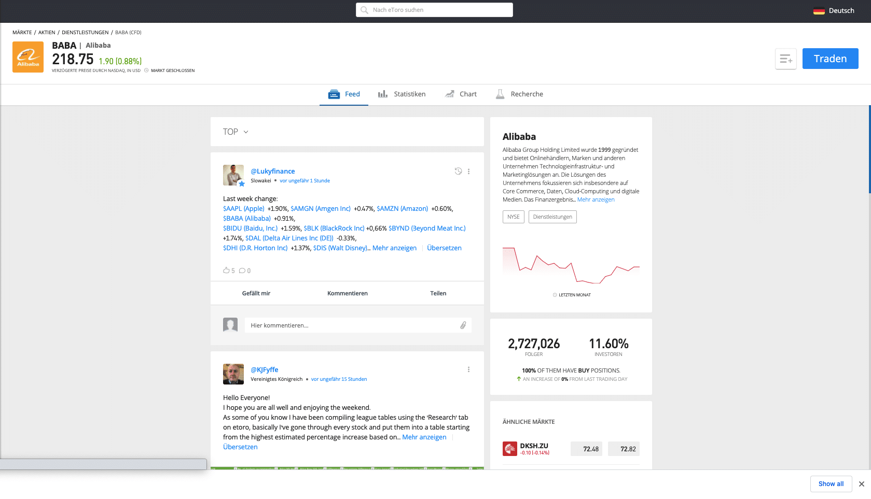Open the Deutsch language selector
The height and width of the screenshot is (499, 871).
834,10
